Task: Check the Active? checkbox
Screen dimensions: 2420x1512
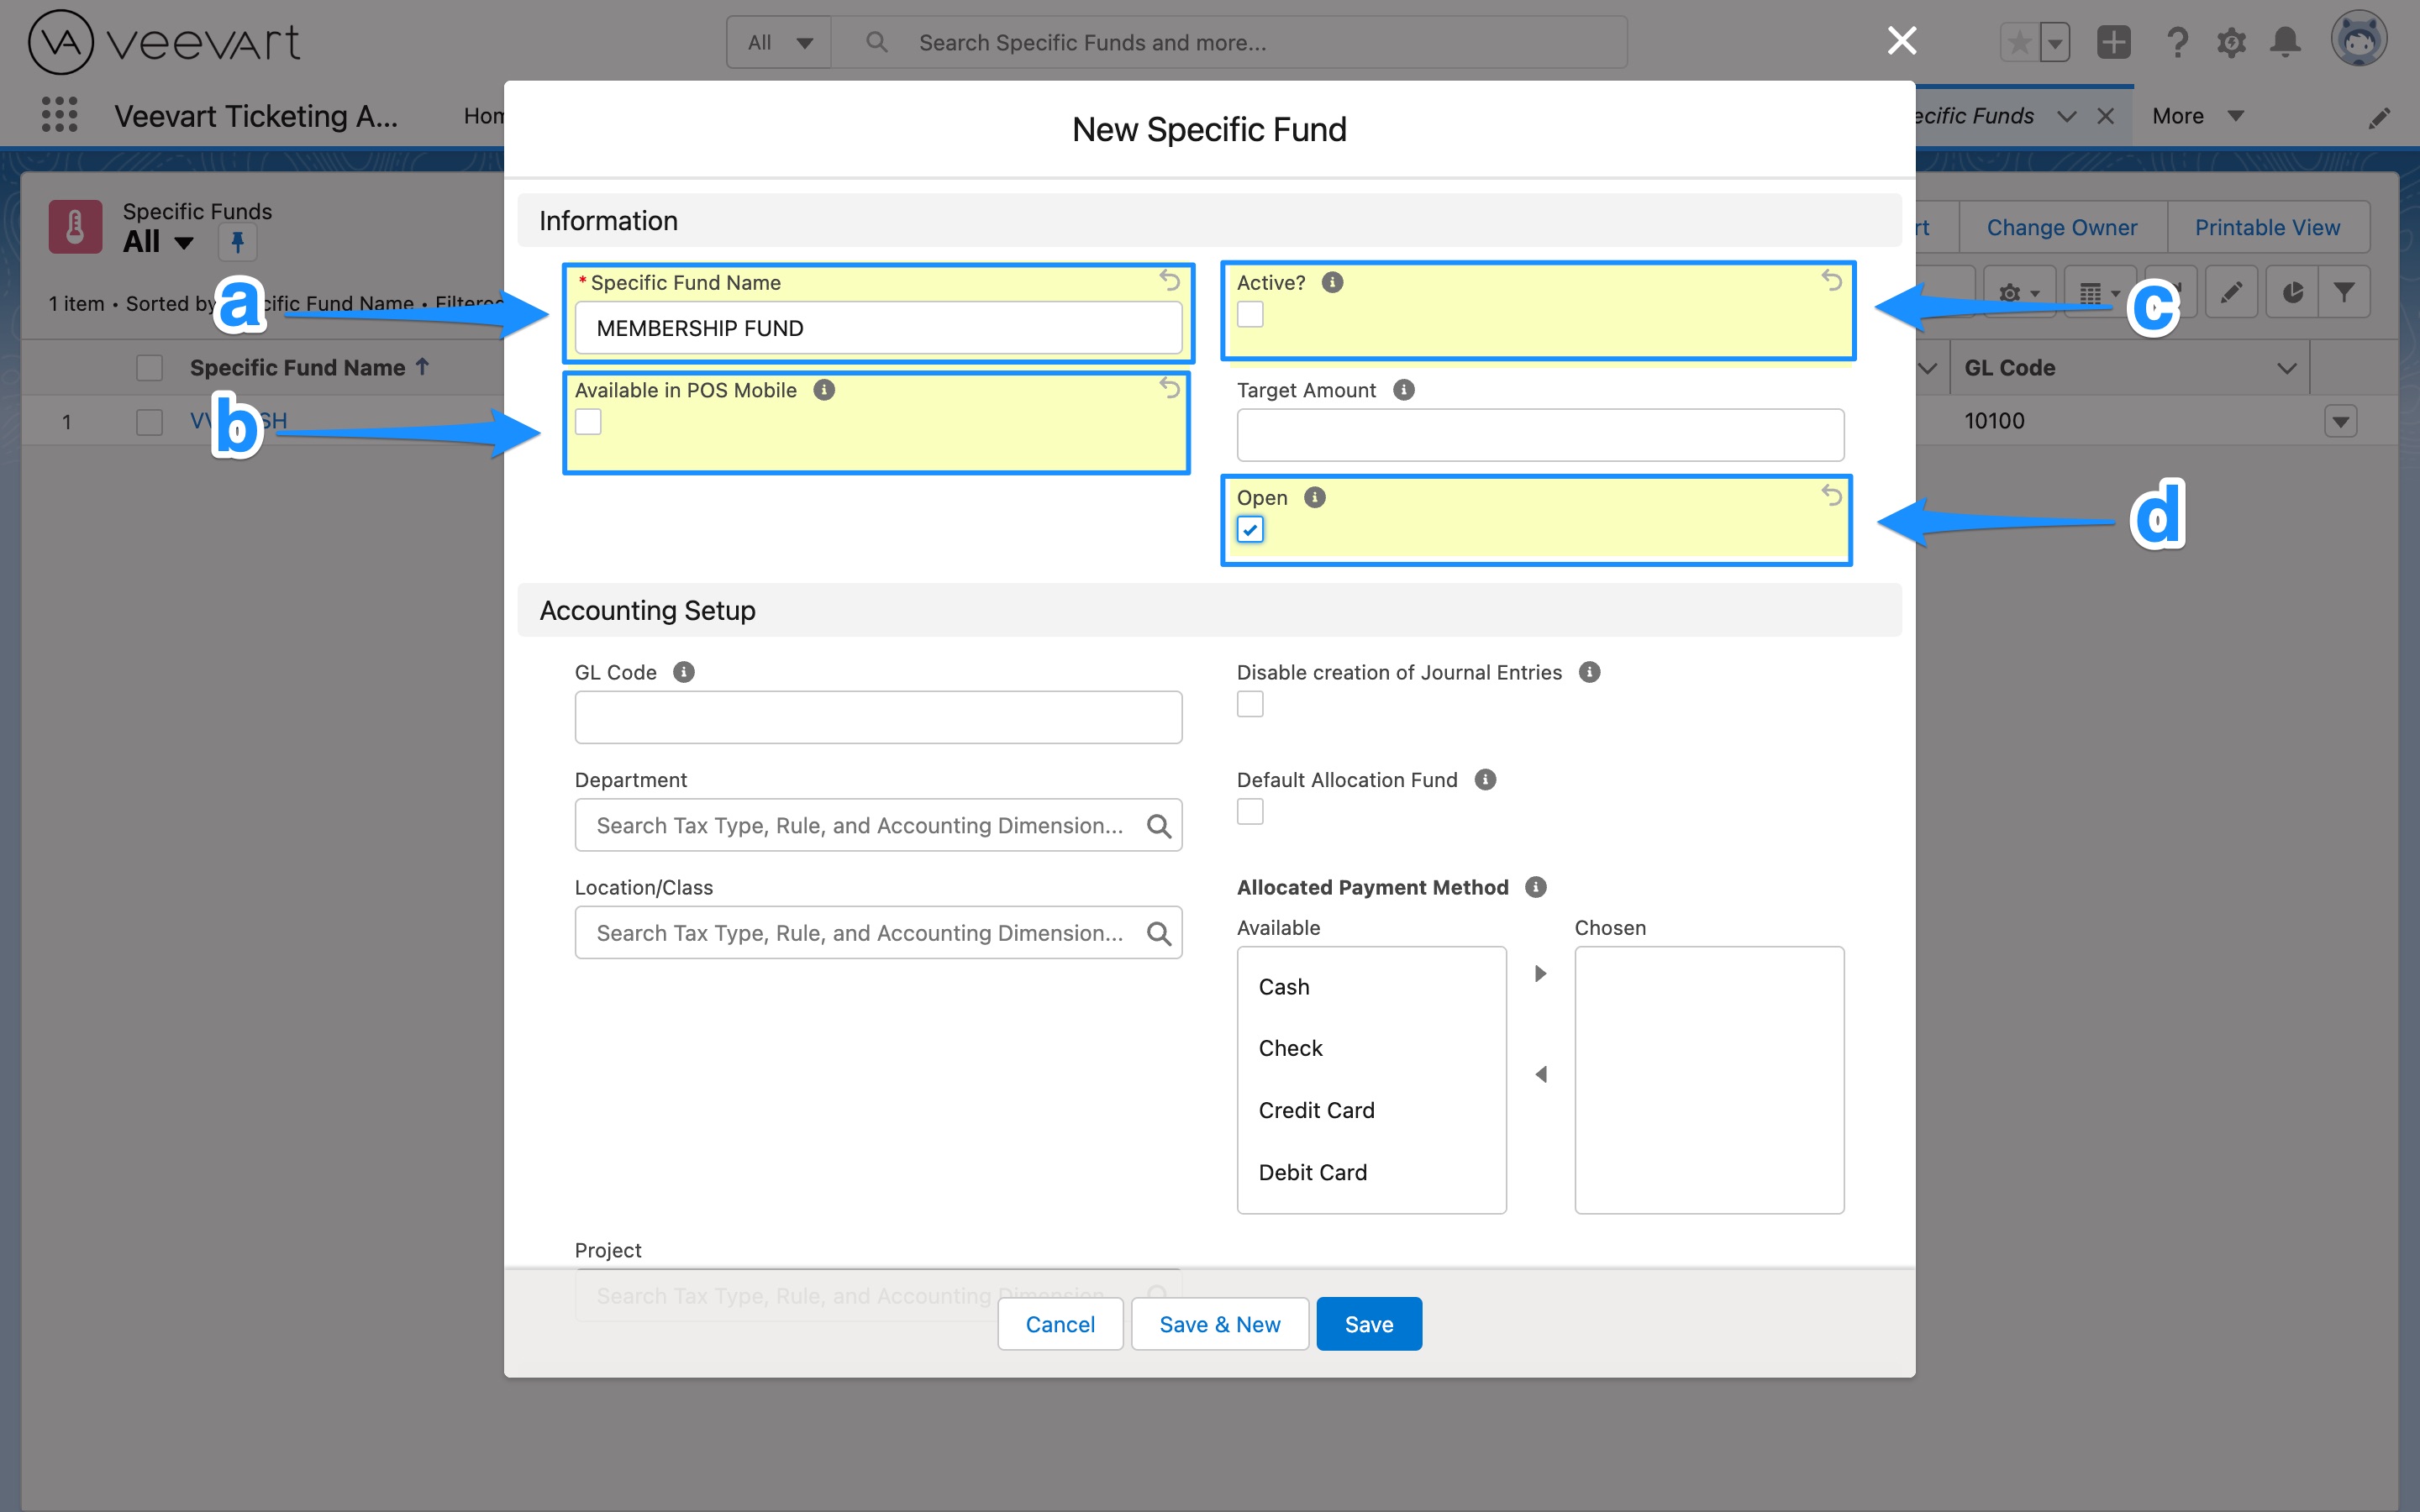Action: (1250, 313)
